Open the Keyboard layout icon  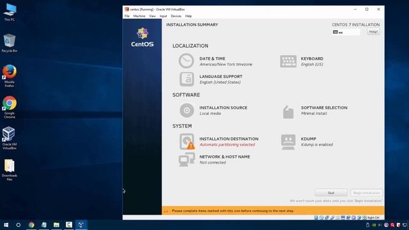point(288,61)
